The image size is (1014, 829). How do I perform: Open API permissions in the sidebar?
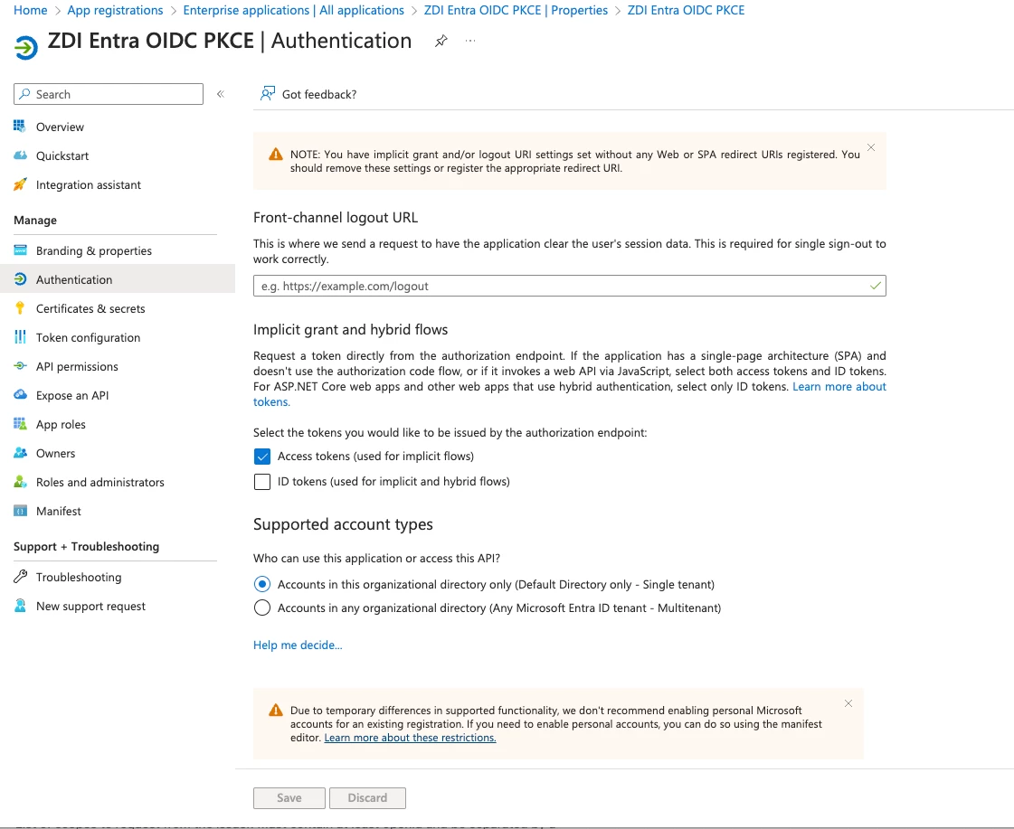pyautogui.click(x=77, y=366)
